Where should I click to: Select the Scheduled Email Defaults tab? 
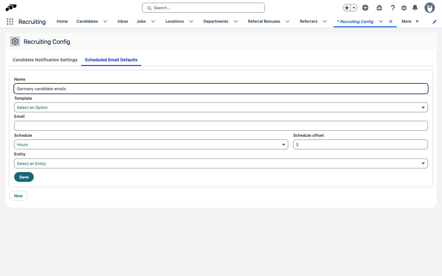click(x=111, y=60)
